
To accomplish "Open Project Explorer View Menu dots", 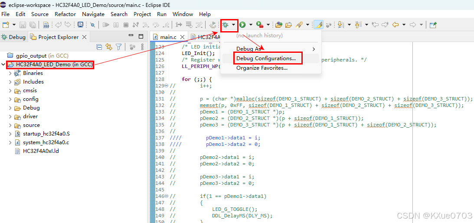I will [142, 47].
